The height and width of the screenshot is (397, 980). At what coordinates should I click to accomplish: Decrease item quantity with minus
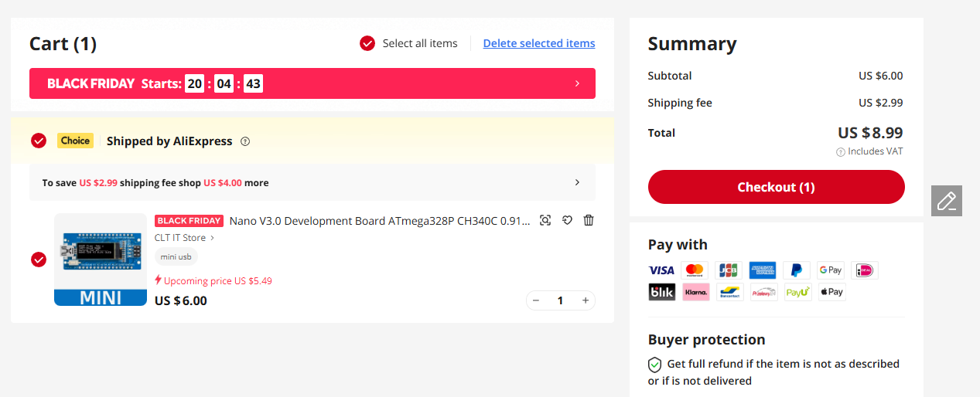[x=536, y=300]
